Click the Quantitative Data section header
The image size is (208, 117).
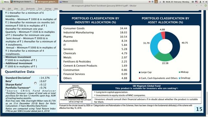tap(19, 72)
